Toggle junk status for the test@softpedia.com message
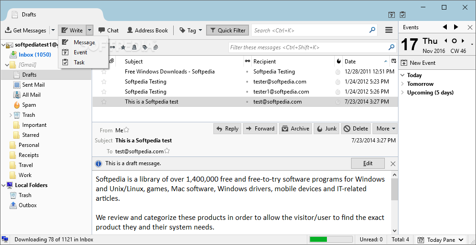This screenshot has width=476, height=245. coord(338,102)
